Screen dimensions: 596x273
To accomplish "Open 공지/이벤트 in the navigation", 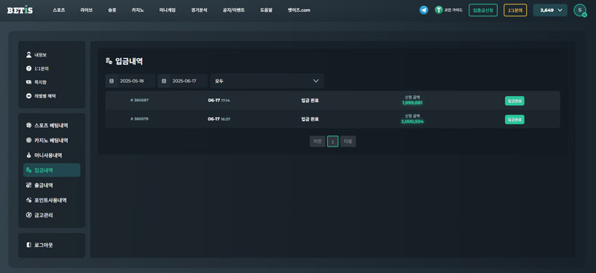I will [x=234, y=10].
